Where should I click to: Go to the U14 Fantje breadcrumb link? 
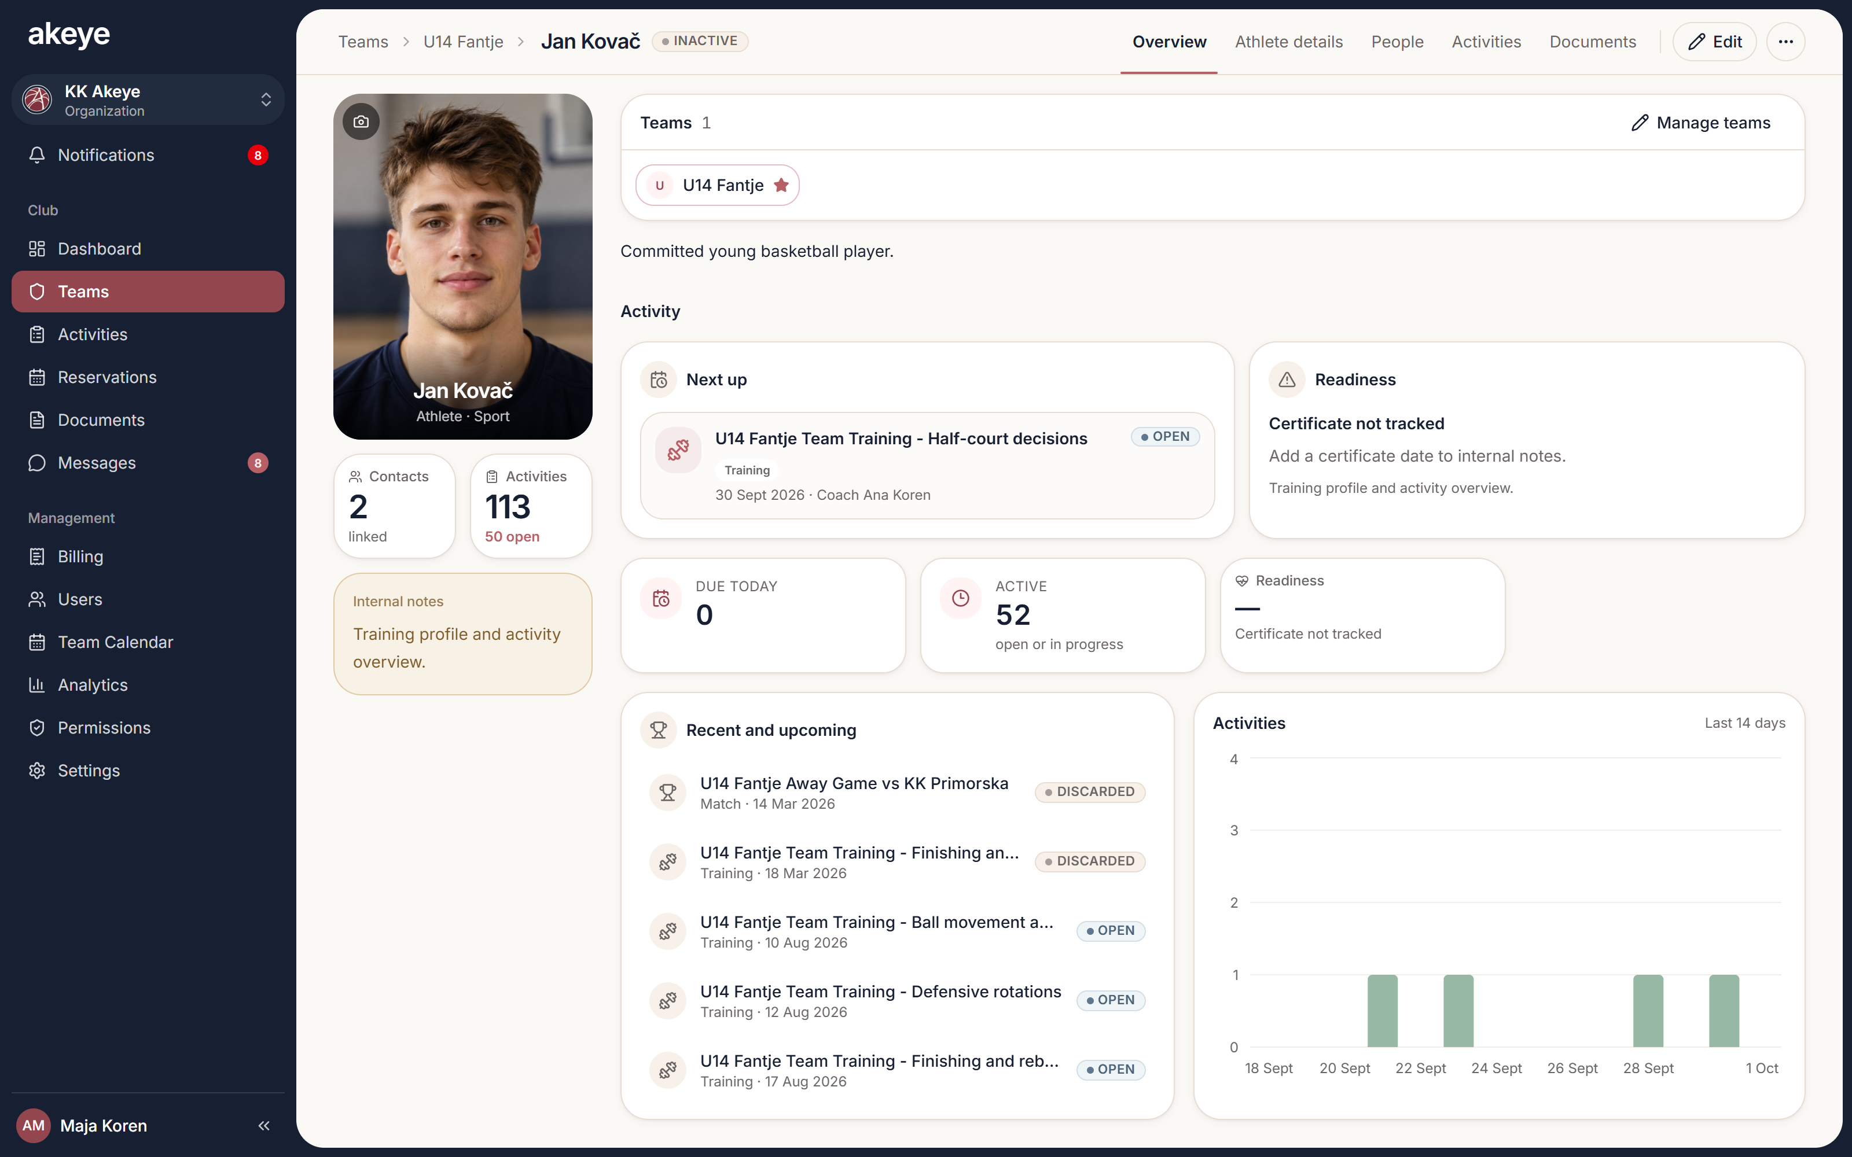463,42
